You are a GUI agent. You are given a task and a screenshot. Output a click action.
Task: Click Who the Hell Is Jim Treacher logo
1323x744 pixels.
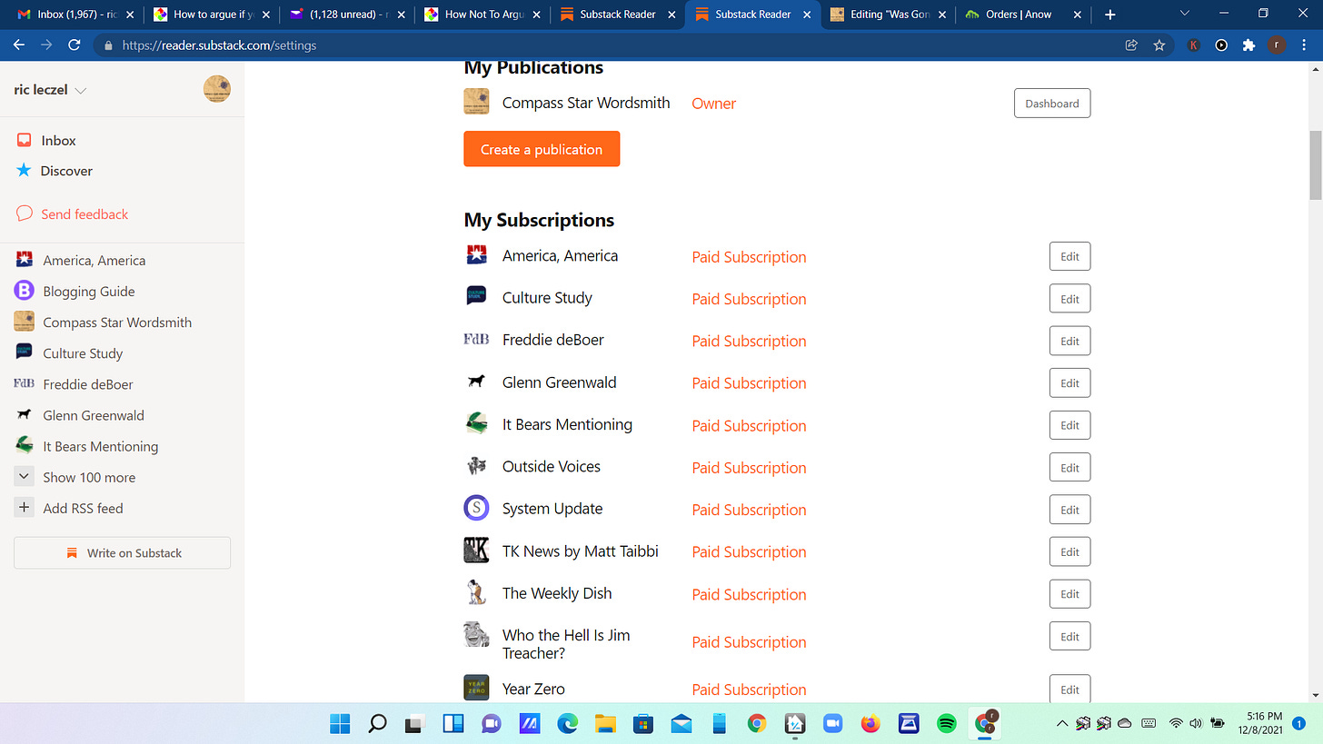476,634
